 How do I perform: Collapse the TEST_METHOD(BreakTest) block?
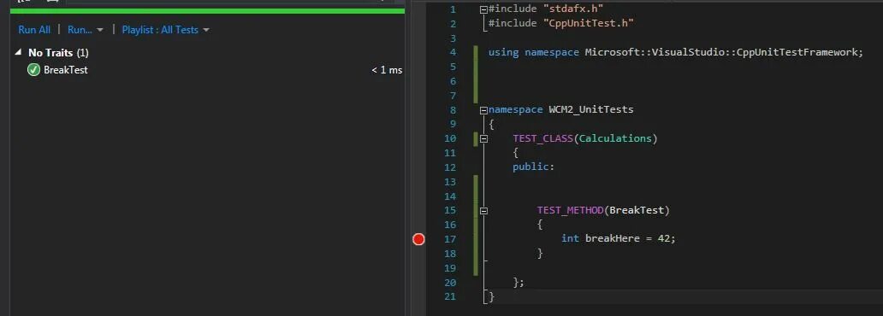pos(483,211)
